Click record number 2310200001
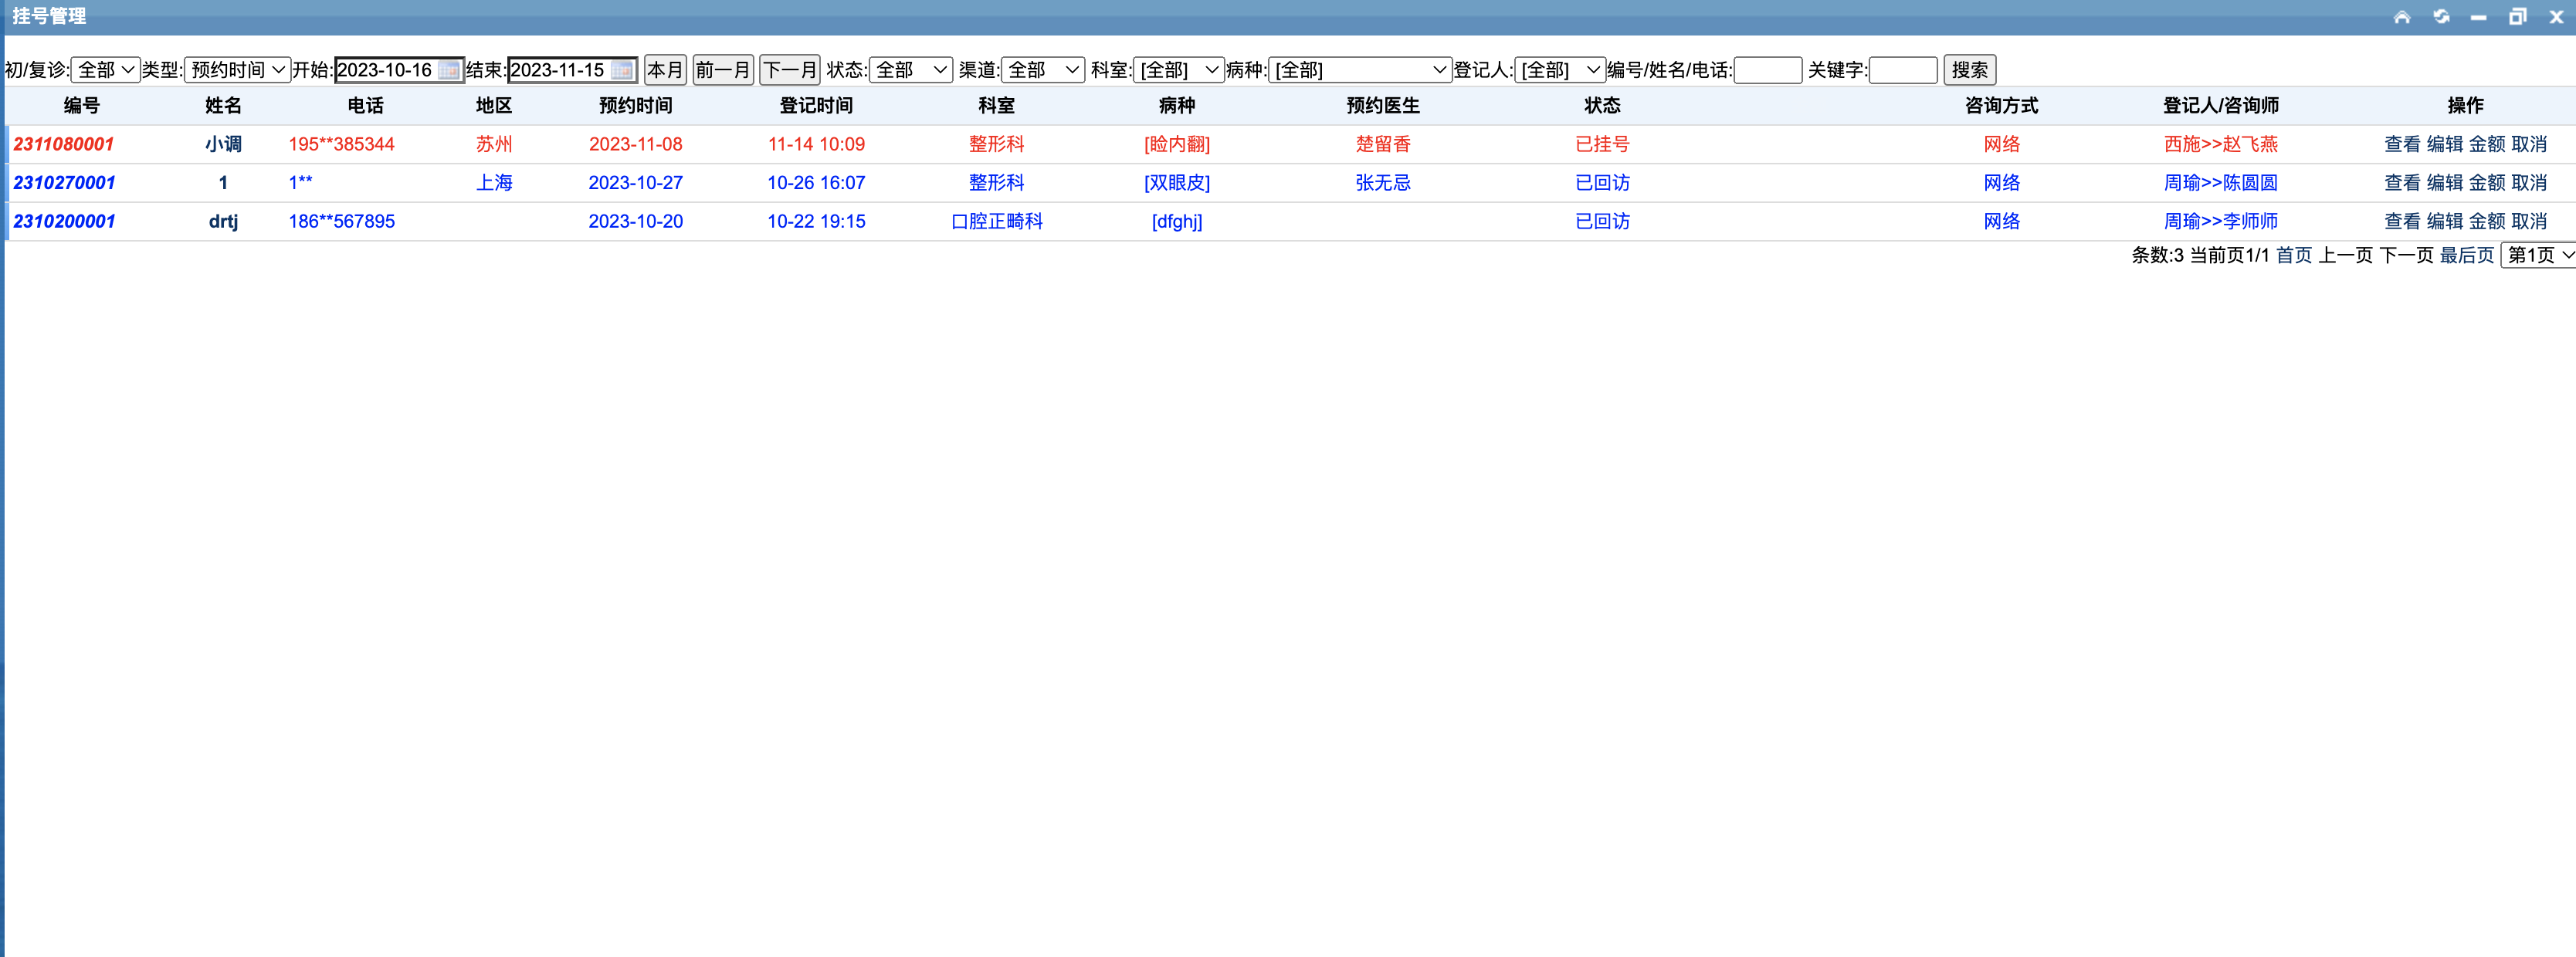Viewport: 2576px width, 957px height. click(64, 221)
